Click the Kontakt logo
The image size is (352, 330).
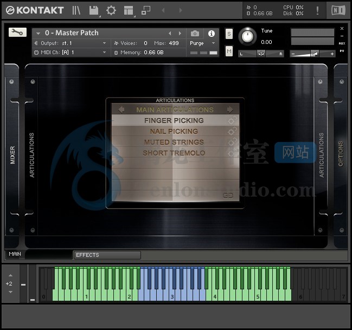[x=35, y=10]
